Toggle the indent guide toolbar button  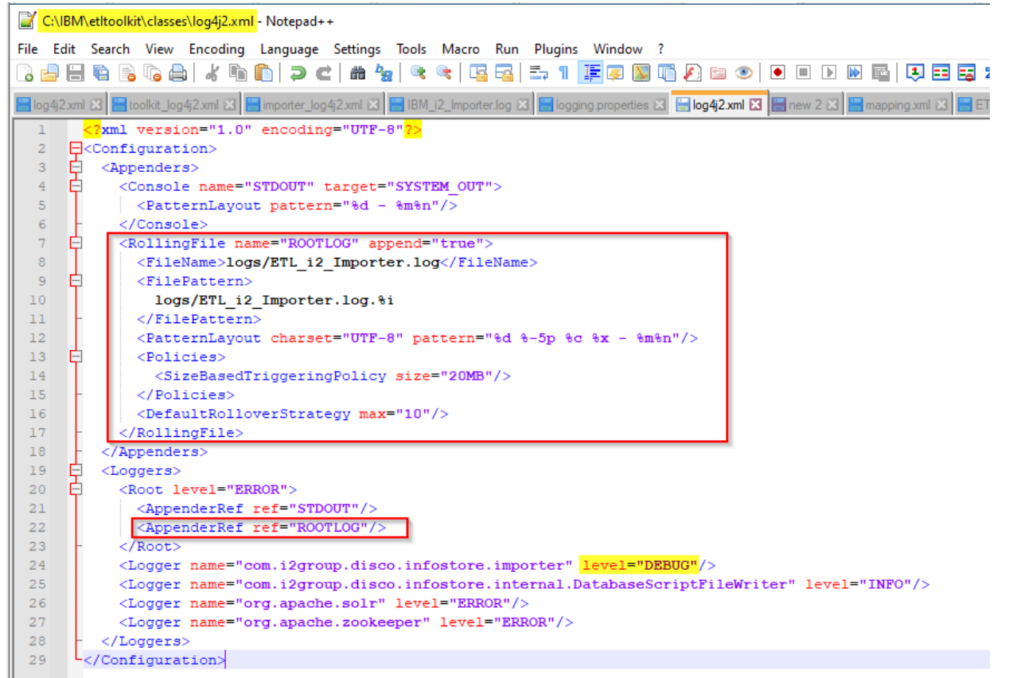coord(590,73)
